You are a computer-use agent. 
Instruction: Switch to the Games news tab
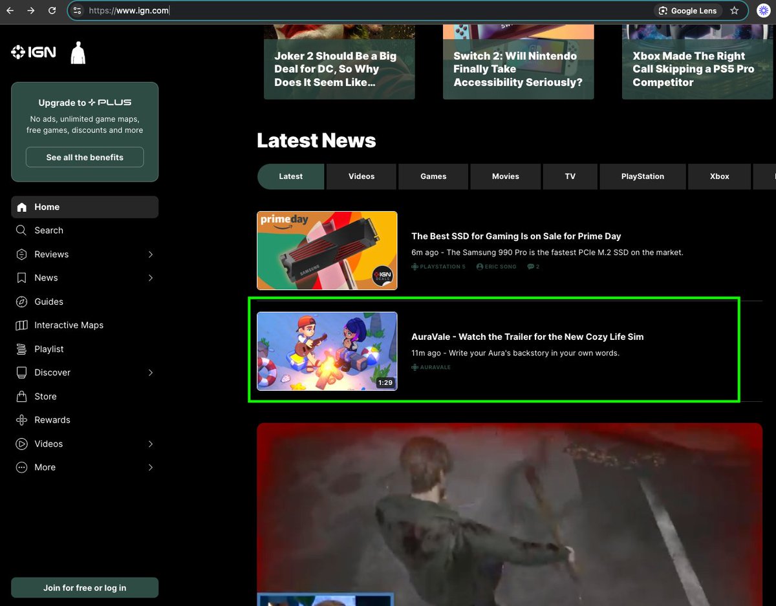coord(433,176)
